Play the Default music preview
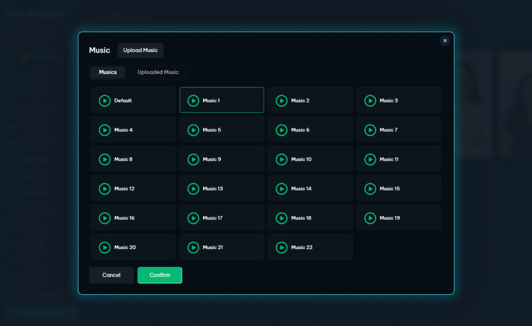 coord(105,101)
